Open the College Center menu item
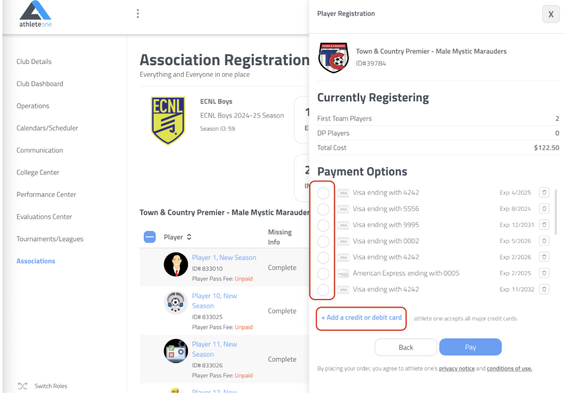This screenshot has height=404, width=571. 38,172
